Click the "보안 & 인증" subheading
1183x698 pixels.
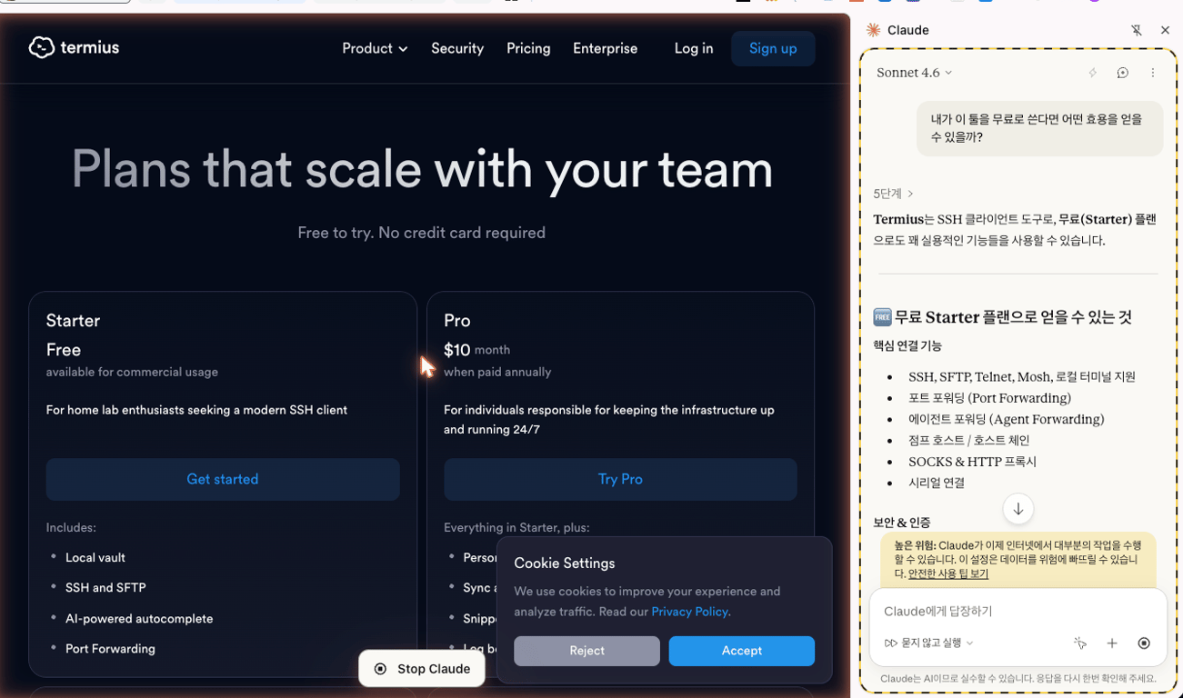902,523
